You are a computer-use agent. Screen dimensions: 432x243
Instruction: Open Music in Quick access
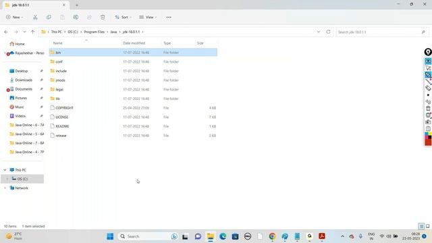17,107
